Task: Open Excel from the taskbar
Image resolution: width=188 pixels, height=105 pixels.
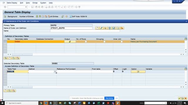Action: (x=99, y=103)
